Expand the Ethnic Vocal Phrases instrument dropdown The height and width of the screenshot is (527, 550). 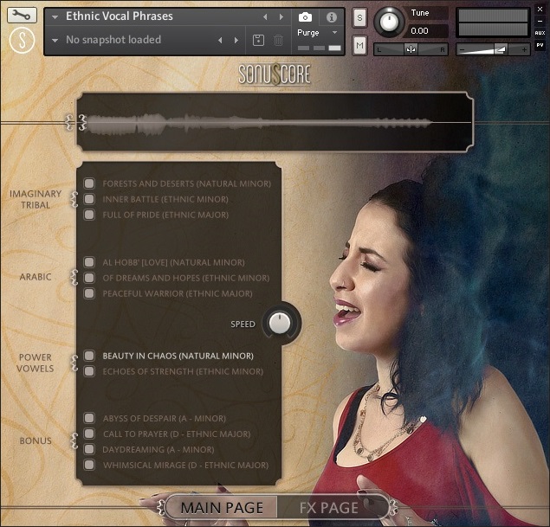(55, 16)
